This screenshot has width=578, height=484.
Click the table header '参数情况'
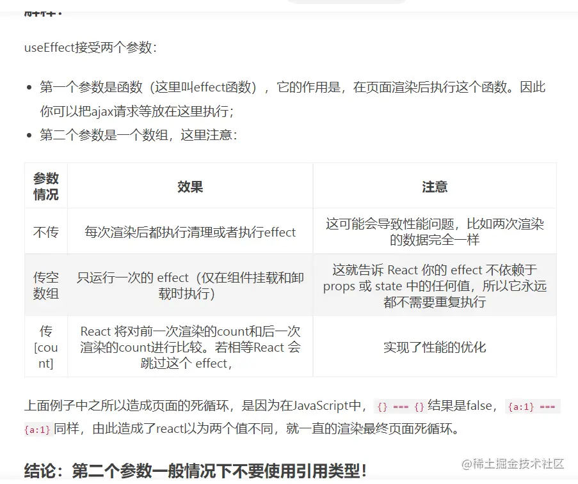click(x=46, y=186)
